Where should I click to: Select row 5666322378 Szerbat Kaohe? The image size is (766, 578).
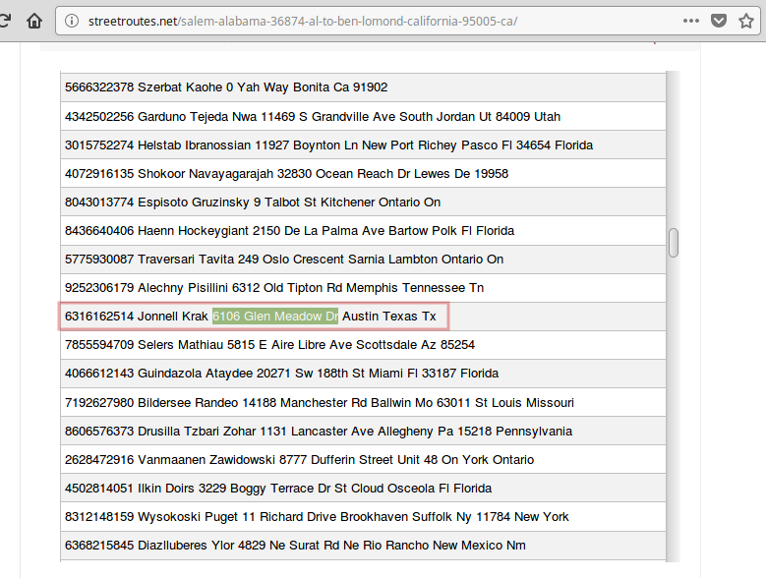click(x=363, y=87)
